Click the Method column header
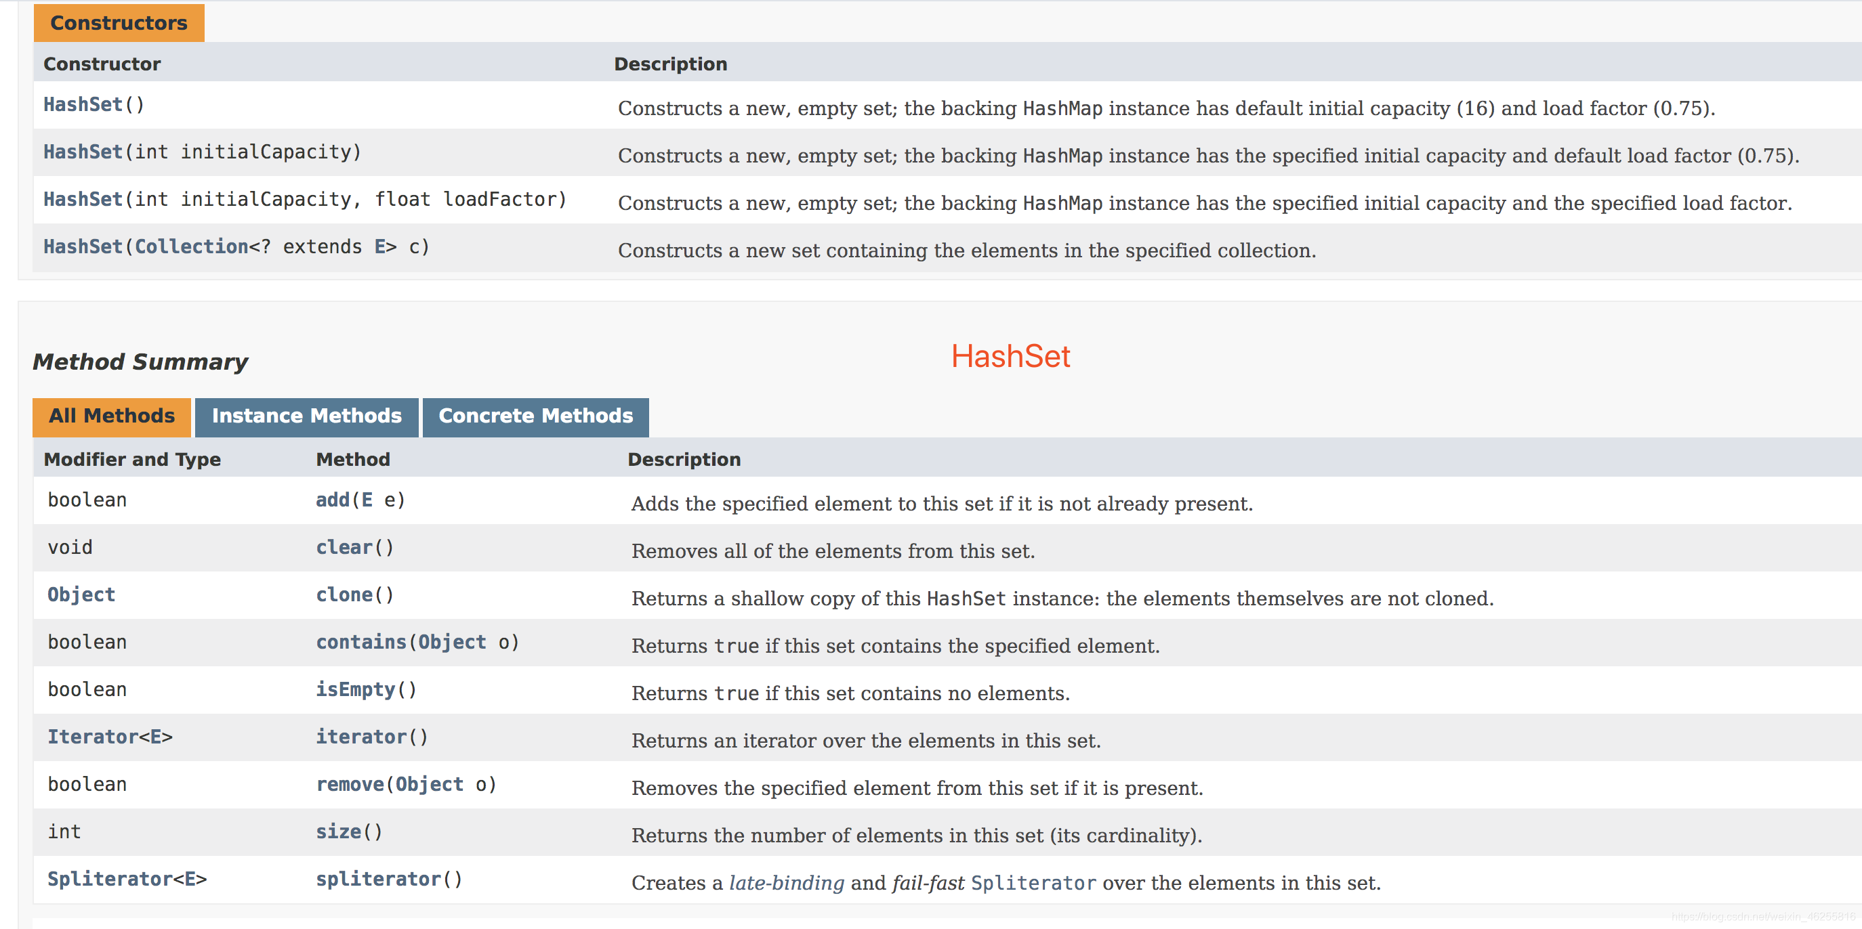This screenshot has height=929, width=1862. click(353, 460)
